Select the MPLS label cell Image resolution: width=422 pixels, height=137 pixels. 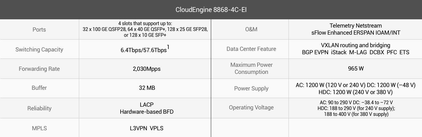[39, 128]
